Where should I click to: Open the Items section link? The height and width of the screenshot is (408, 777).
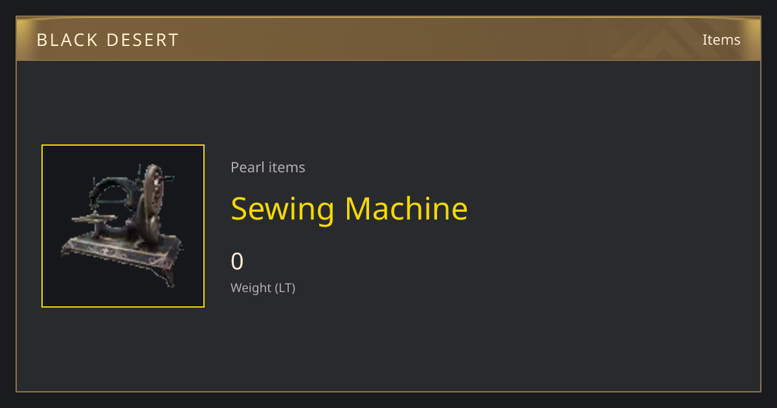pyautogui.click(x=721, y=40)
